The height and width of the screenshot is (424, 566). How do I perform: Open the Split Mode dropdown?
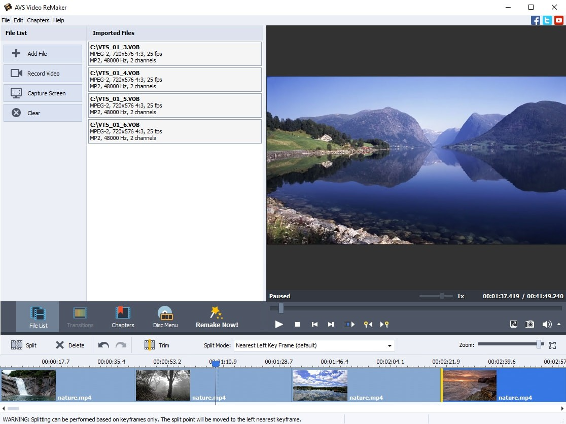390,345
